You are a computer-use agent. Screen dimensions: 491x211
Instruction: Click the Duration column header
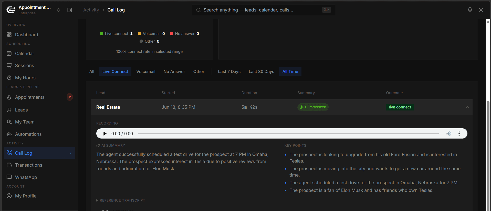click(249, 93)
